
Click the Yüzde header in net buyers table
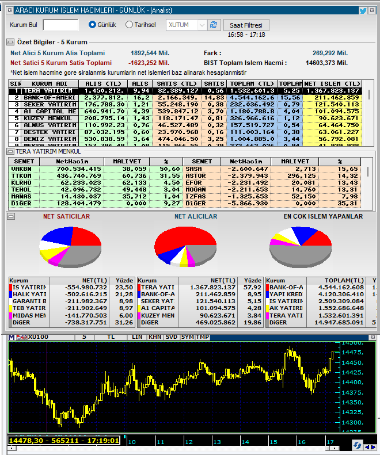[250, 281]
